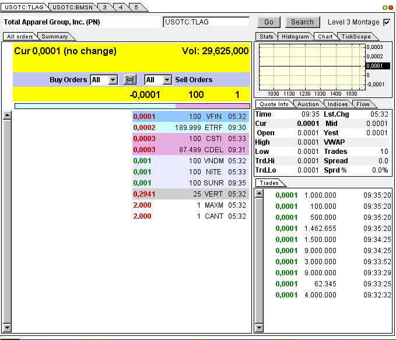Click the Search button
The image size is (396, 340).
pos(302,22)
